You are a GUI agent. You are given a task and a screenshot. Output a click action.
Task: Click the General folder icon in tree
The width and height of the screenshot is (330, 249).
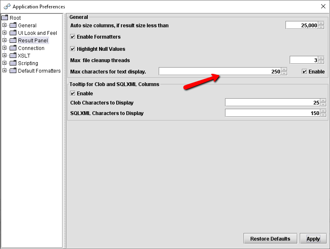point(13,25)
